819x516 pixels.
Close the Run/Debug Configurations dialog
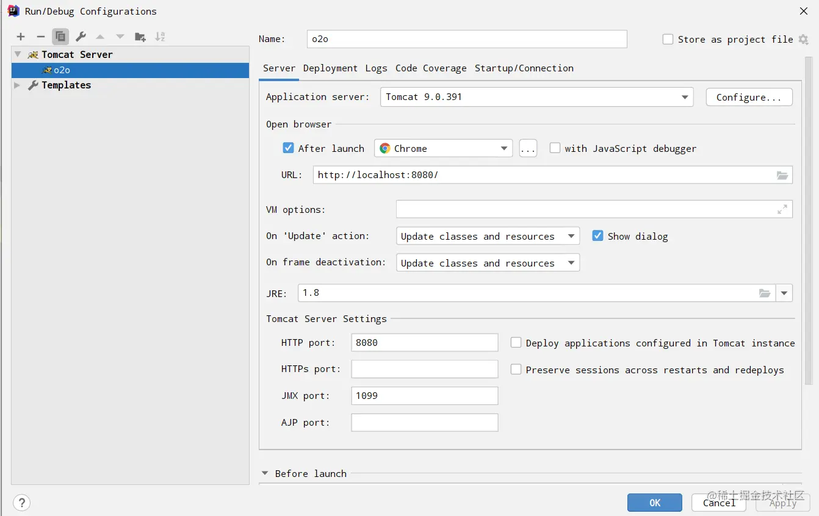tap(804, 11)
